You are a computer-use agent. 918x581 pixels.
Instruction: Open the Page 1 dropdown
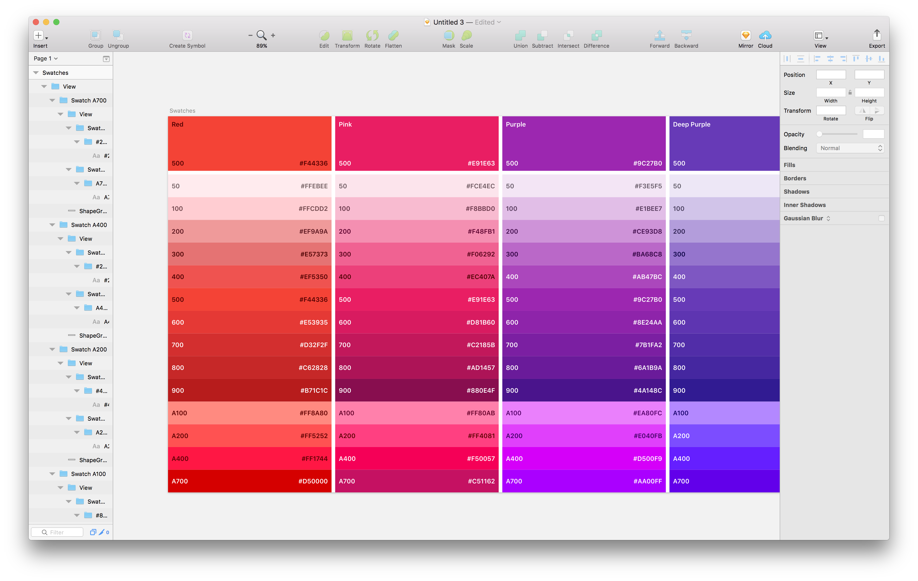click(45, 59)
